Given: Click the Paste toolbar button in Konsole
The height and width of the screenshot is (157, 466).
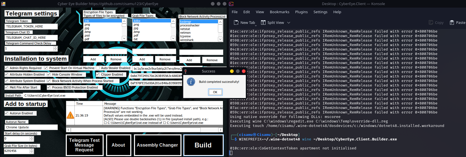Looking at the screenshot, I should pyautogui.click(x=458, y=22).
